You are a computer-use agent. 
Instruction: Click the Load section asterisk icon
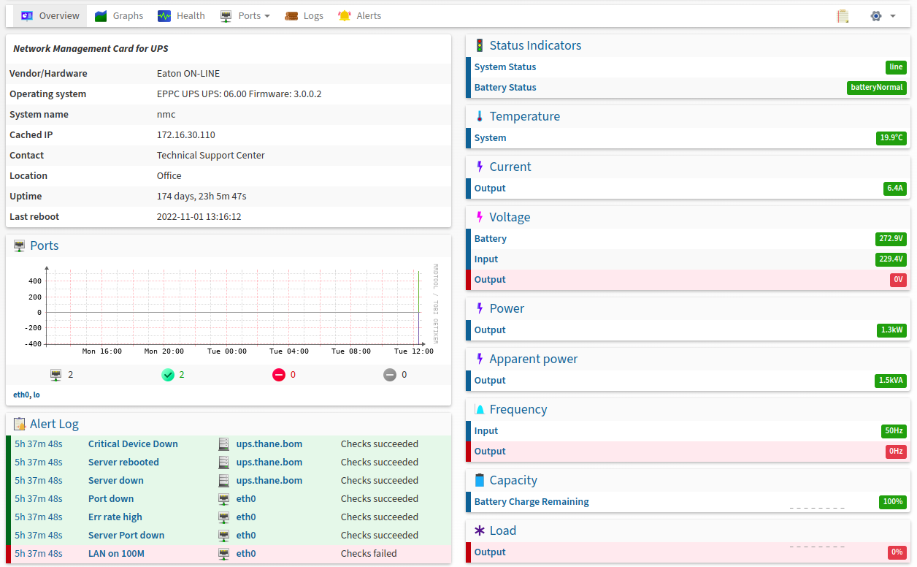[480, 530]
